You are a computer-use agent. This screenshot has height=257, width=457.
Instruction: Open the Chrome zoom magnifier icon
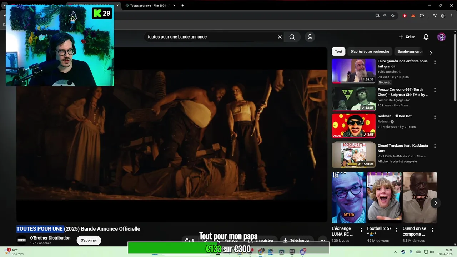(x=385, y=16)
